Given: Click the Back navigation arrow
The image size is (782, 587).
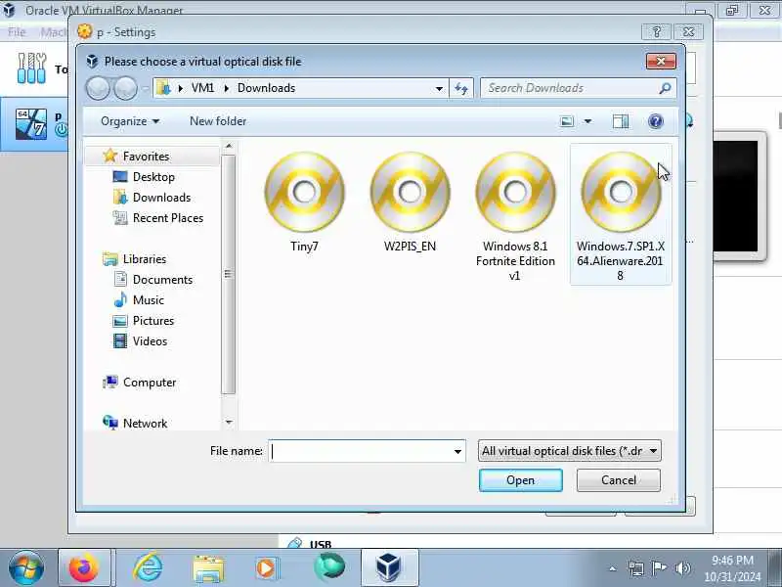Looking at the screenshot, I should click(x=98, y=88).
